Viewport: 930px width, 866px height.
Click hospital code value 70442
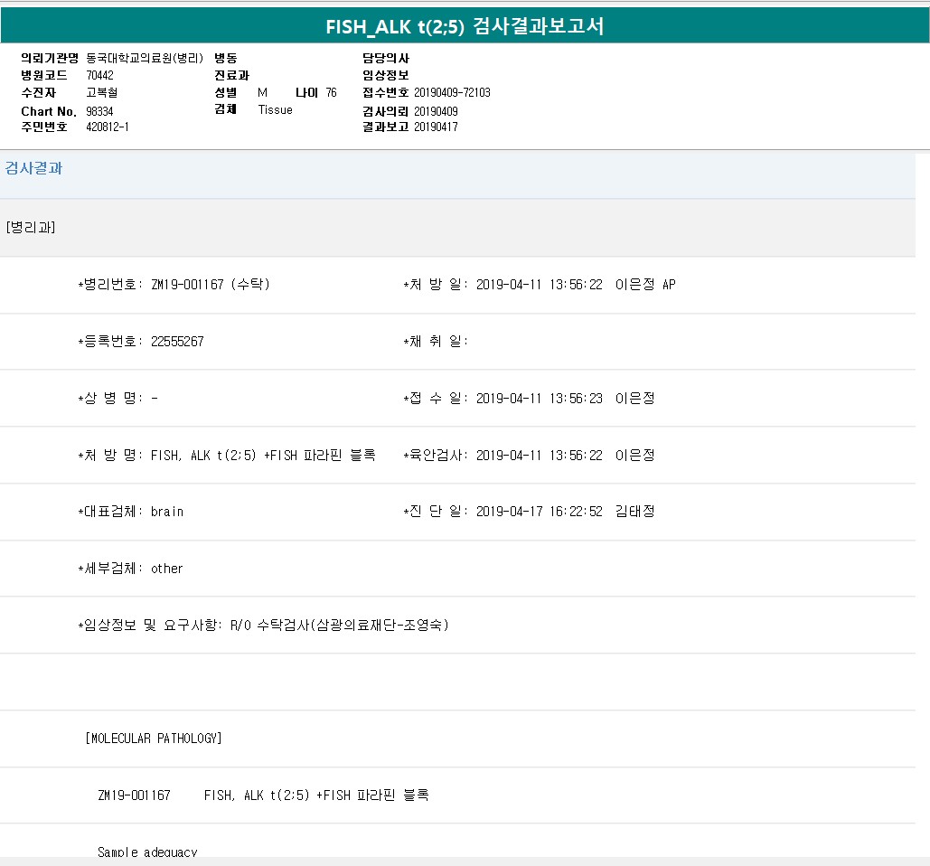coord(99,75)
